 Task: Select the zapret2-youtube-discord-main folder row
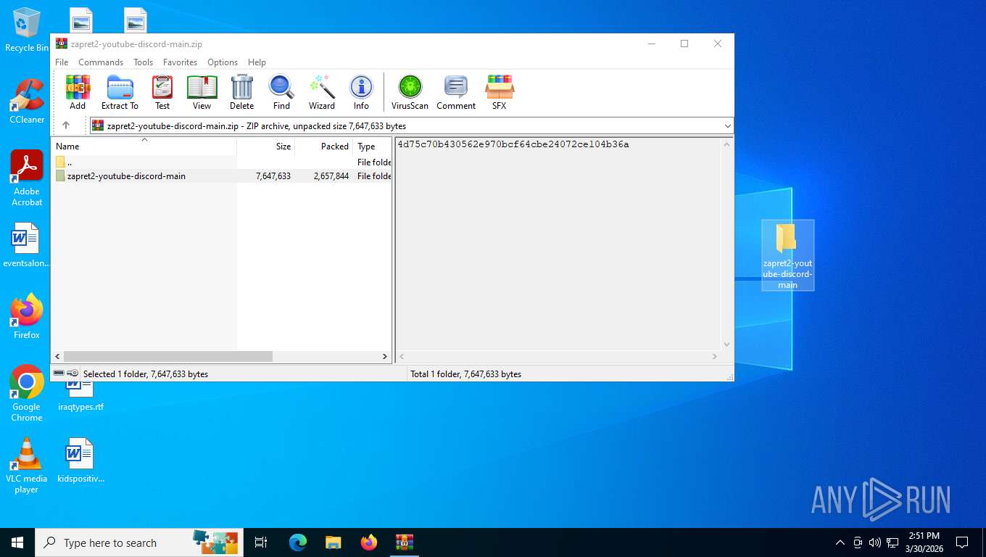(221, 176)
